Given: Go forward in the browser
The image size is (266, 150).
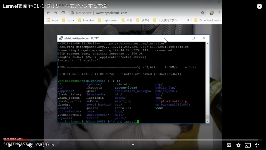Looking at the screenshot, I should pos(56,13).
